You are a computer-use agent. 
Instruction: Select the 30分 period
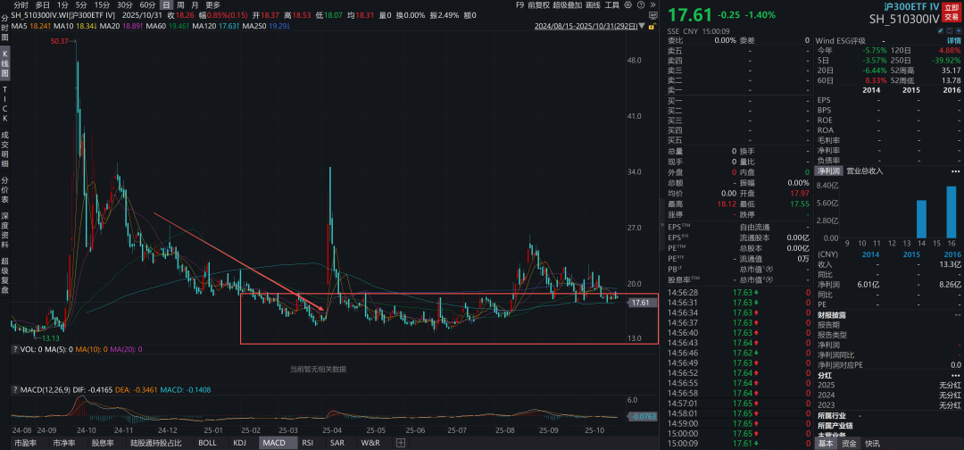coord(125,5)
